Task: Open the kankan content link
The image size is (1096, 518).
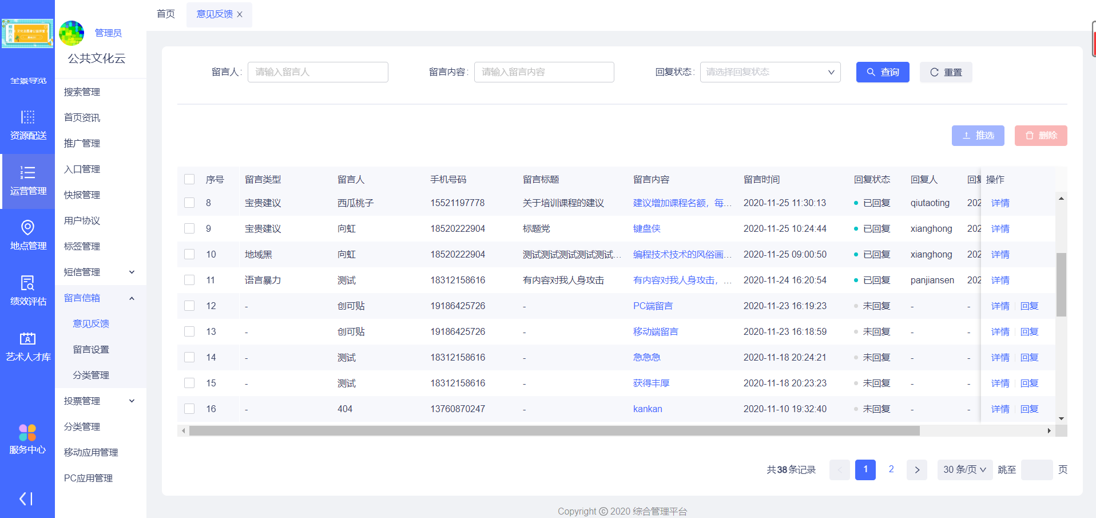Action: (x=648, y=409)
